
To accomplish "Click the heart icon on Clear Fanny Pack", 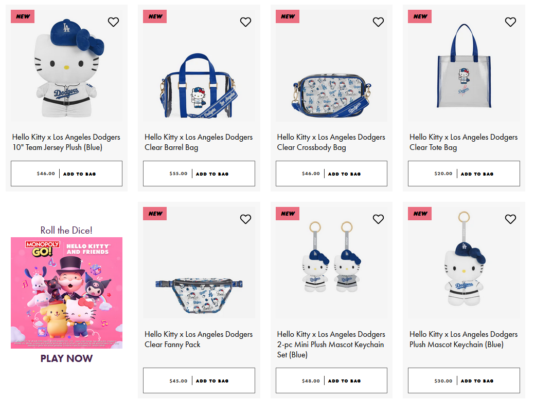I will click(x=245, y=219).
